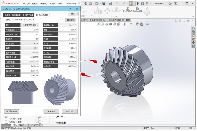Activate the select cursor tool
This screenshot has height=131, width=197.
[131, 3]
